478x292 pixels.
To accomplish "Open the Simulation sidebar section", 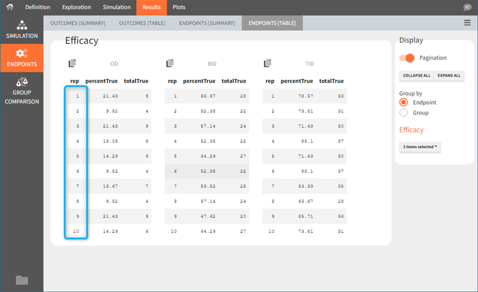I will [x=21, y=30].
